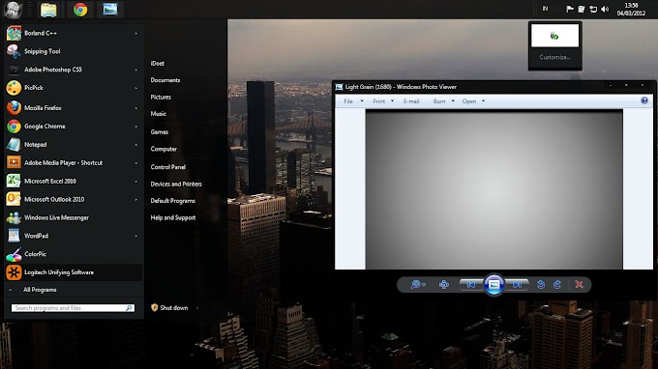Launch Microsoft Excel 2010
This screenshot has width=658, height=369.
73,181
